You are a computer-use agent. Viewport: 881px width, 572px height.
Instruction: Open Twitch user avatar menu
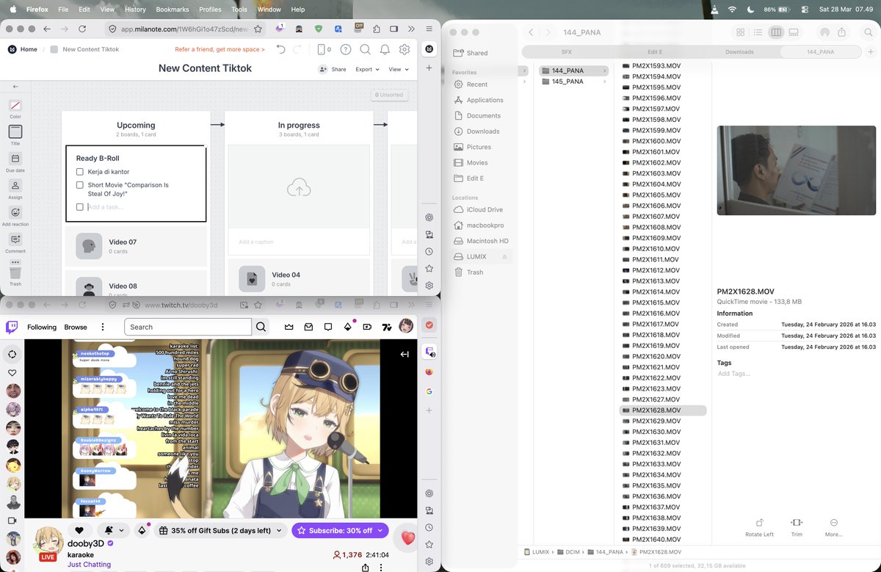click(x=405, y=327)
